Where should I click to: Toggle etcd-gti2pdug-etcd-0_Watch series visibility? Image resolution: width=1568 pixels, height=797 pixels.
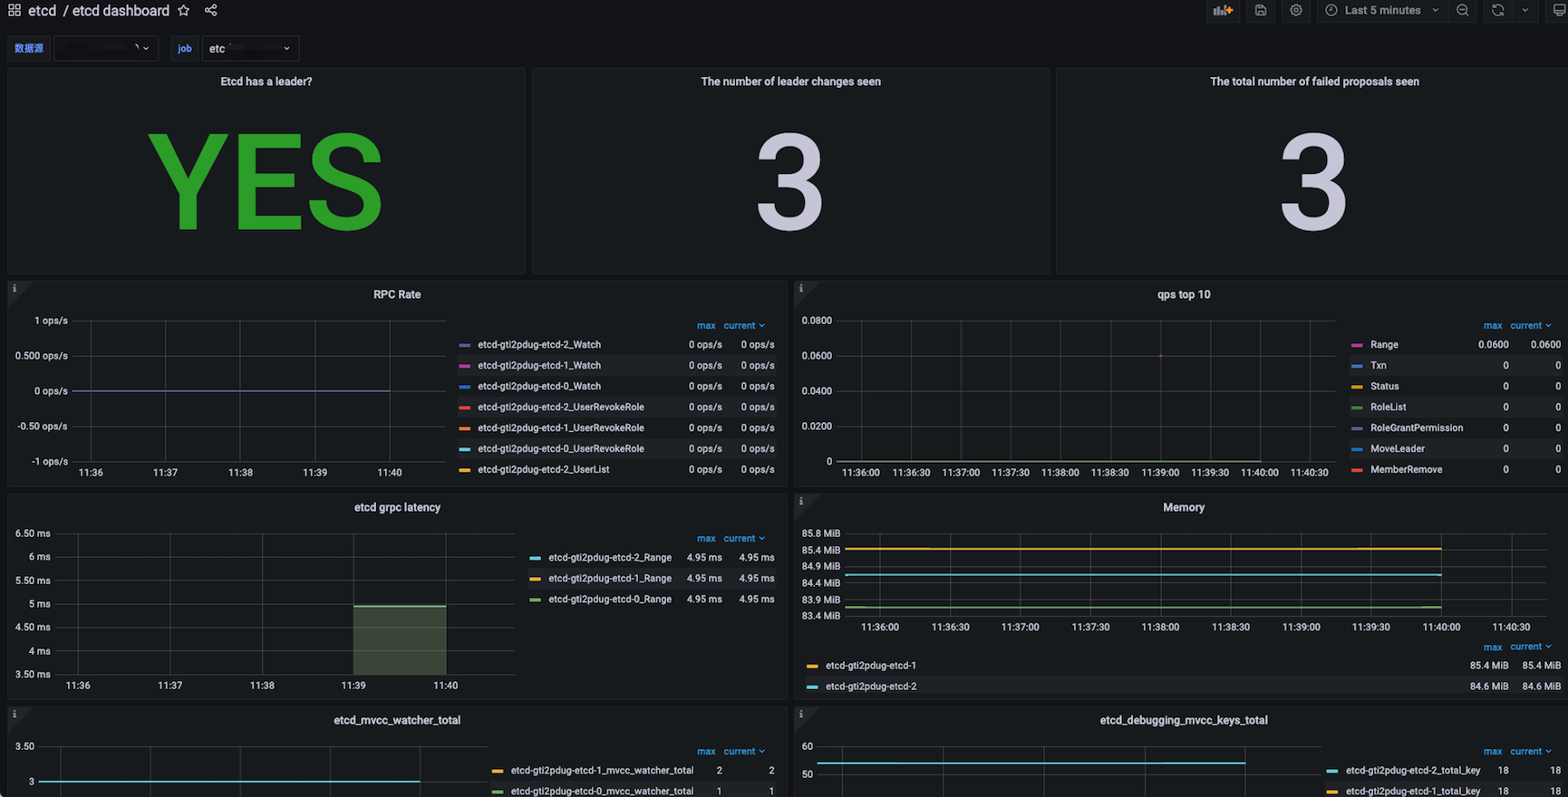click(x=539, y=387)
